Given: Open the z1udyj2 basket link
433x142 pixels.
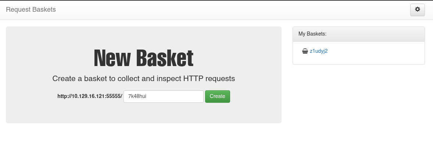Looking at the screenshot, I should tap(319, 51).
